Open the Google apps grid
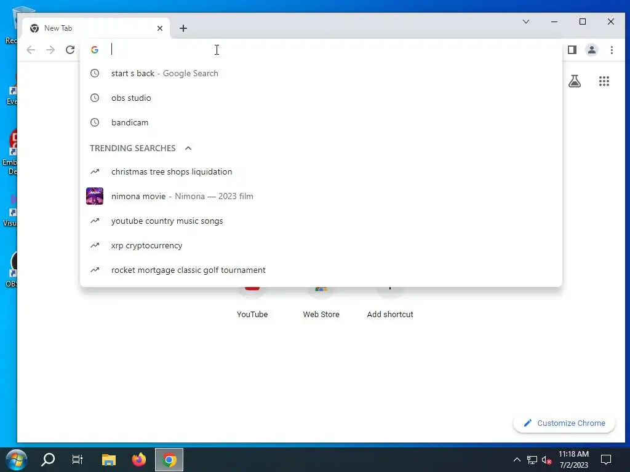630x472 pixels. click(604, 81)
